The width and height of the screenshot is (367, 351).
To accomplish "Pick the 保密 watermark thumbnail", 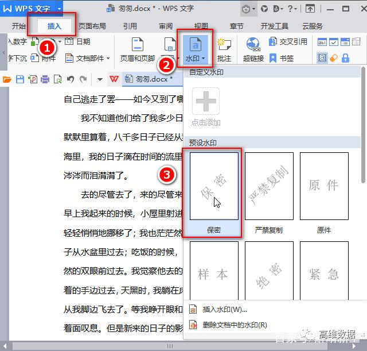I will (x=213, y=186).
